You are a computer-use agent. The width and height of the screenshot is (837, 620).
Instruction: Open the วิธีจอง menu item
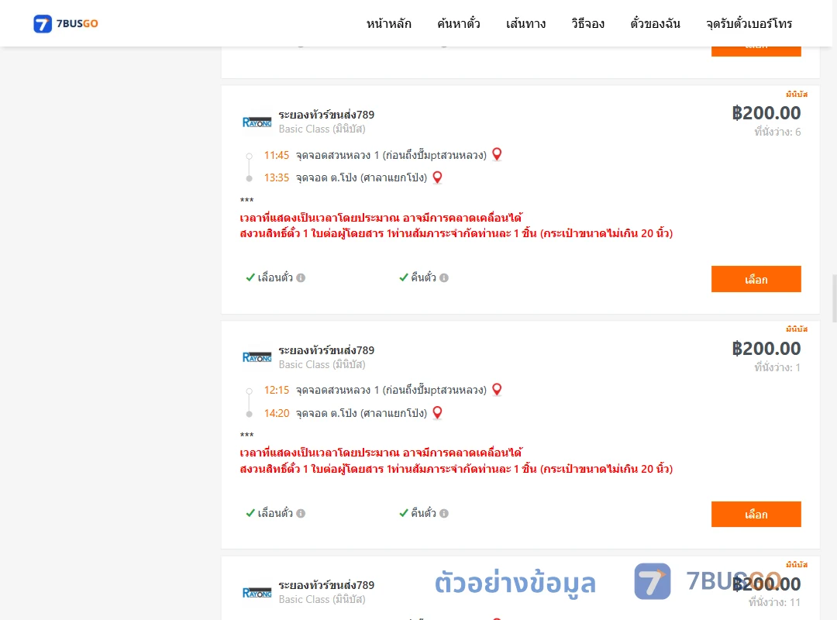[x=587, y=23]
